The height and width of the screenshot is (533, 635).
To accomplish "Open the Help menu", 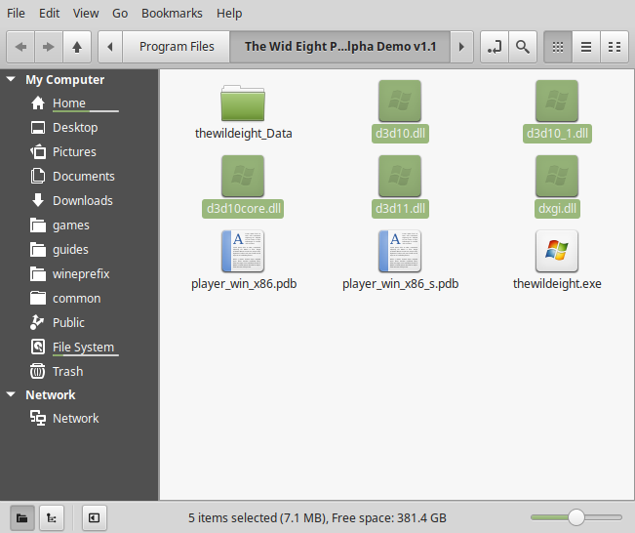I will click(229, 14).
